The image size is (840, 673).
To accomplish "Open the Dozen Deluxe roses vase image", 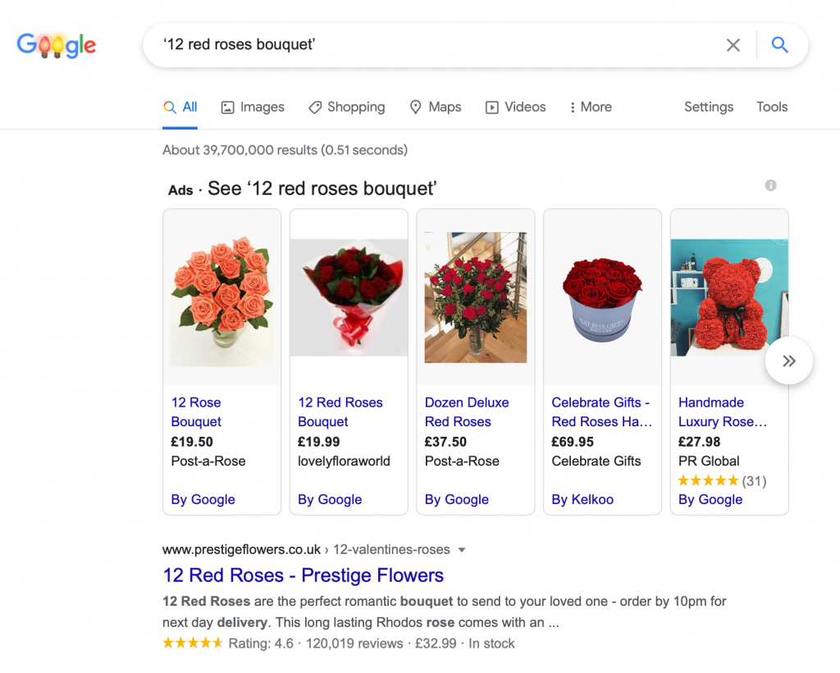I will tap(476, 297).
